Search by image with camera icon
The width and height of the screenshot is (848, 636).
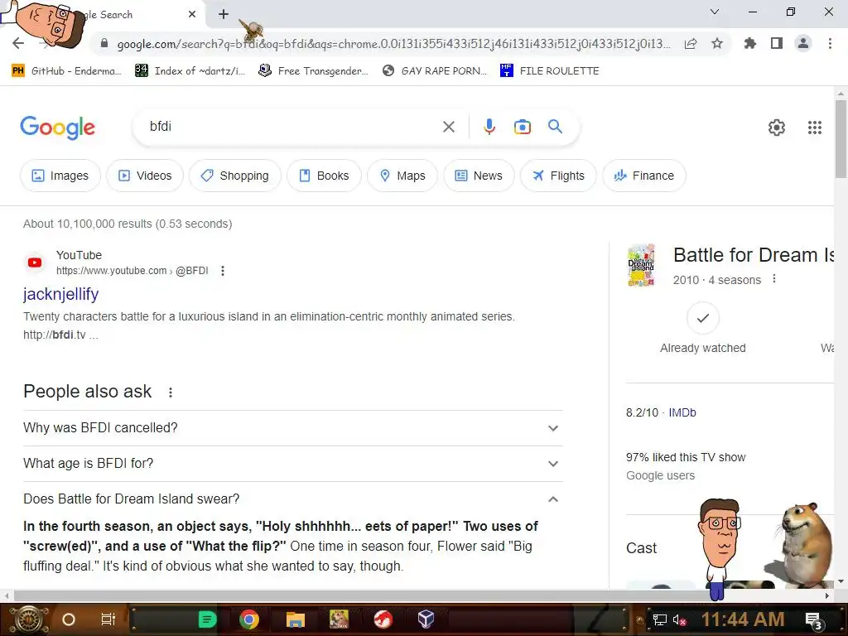(x=522, y=127)
